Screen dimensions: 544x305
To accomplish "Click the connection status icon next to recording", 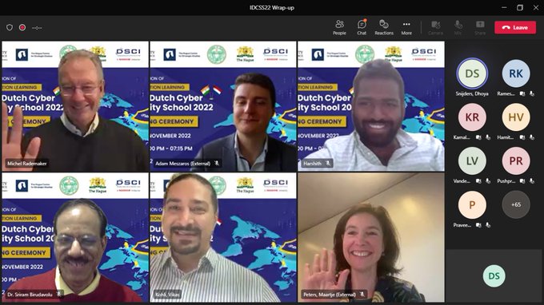I will 37,28.
